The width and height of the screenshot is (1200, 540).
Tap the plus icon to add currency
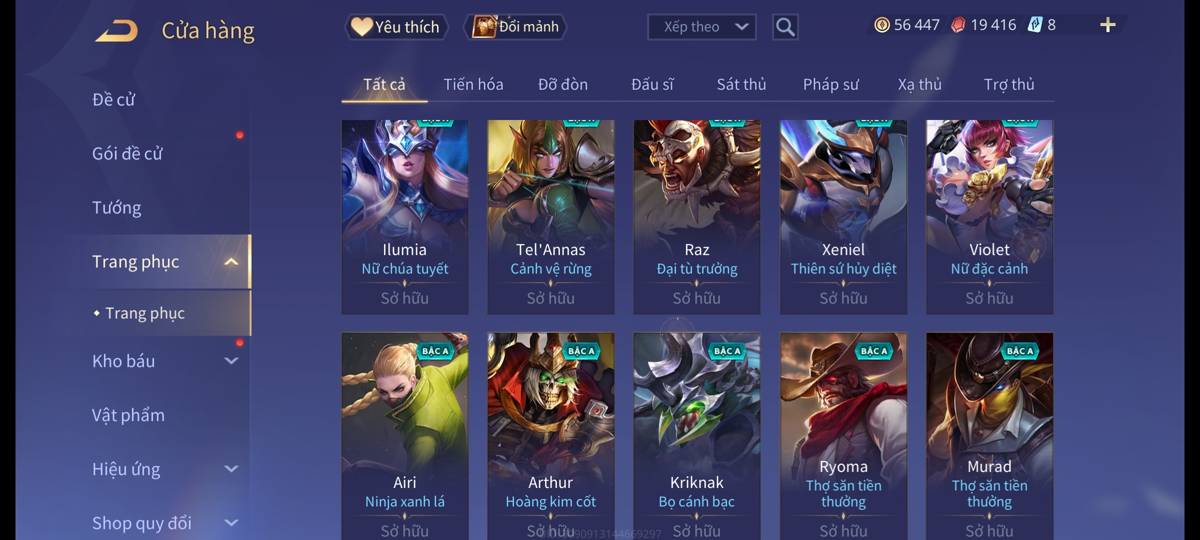point(1108,25)
